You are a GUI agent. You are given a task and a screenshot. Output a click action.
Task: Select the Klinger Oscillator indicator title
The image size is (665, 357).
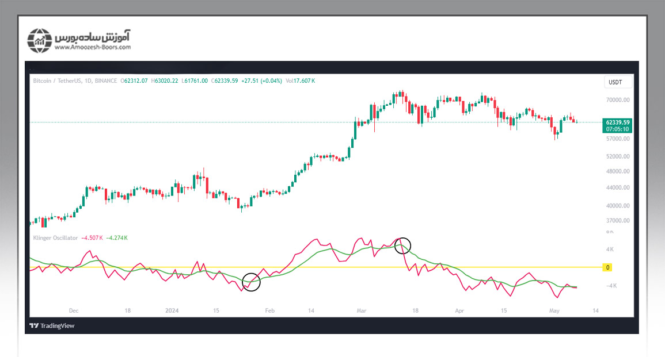tap(54, 237)
